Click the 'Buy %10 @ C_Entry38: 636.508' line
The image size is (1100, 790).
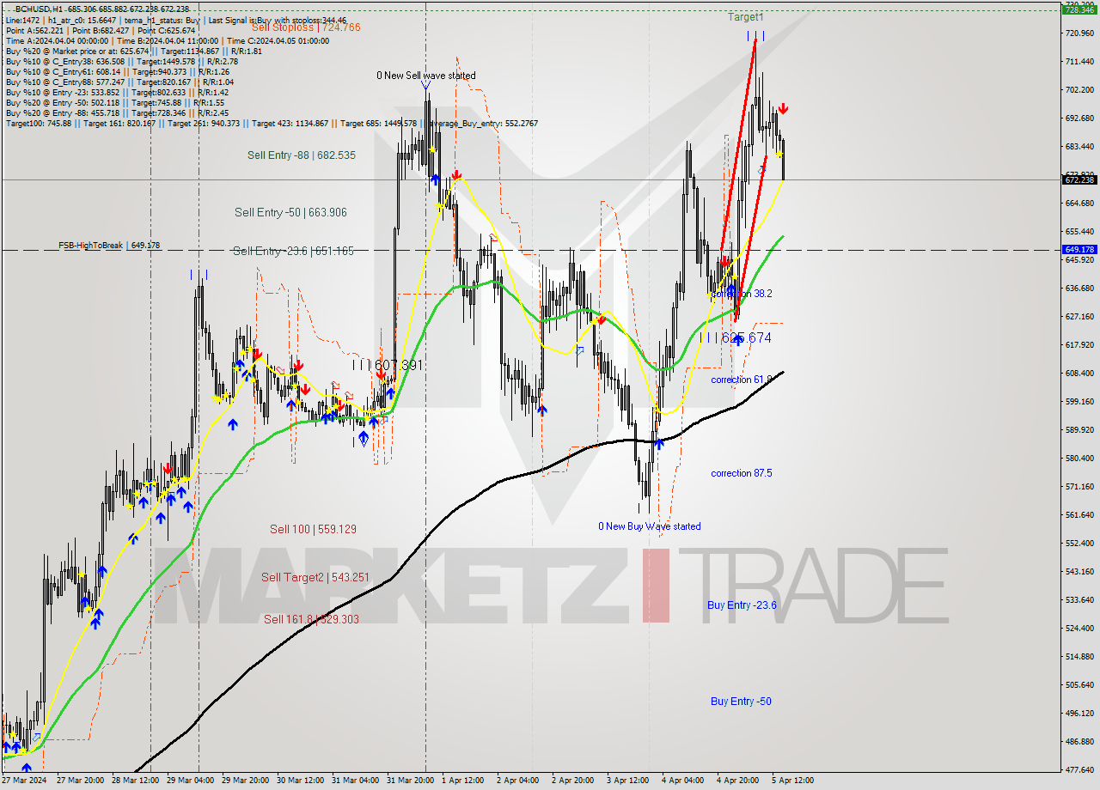tap(121, 61)
